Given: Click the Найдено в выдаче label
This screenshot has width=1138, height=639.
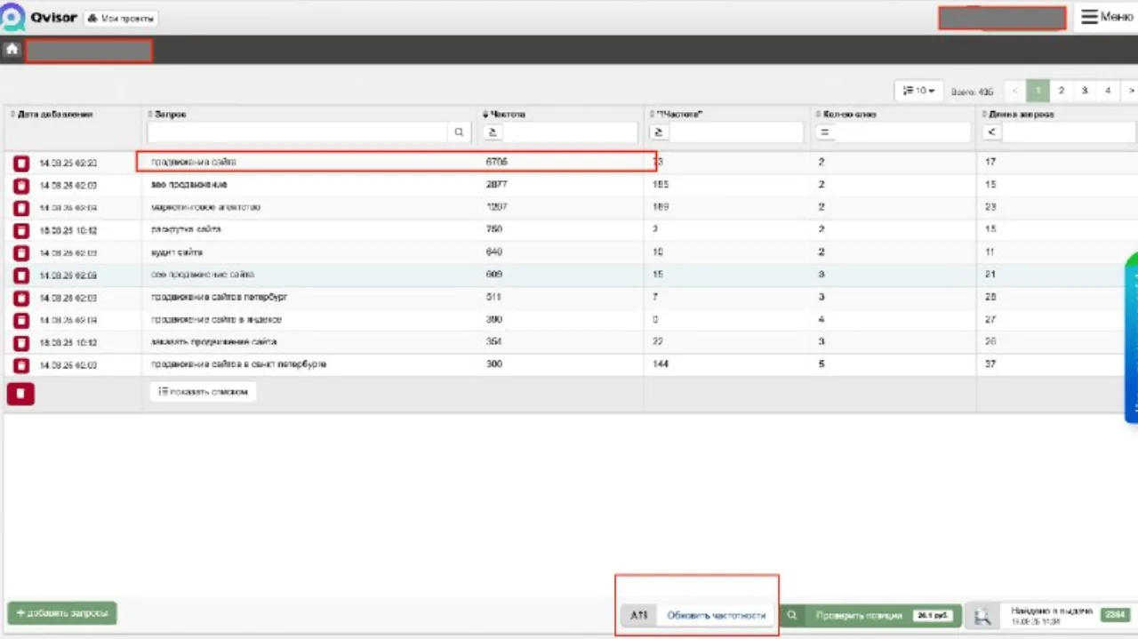Looking at the screenshot, I should (x=1052, y=611).
